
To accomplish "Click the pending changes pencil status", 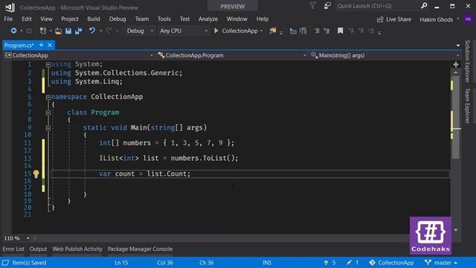I will (353, 263).
